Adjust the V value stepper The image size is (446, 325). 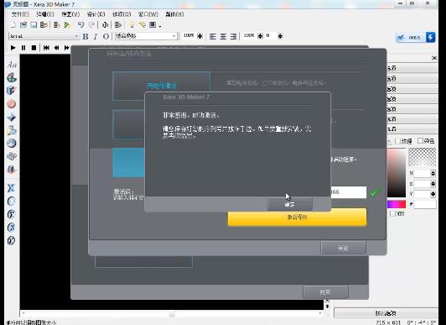point(433,194)
